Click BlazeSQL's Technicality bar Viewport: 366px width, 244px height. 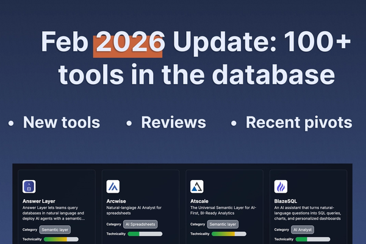[x=313, y=239]
